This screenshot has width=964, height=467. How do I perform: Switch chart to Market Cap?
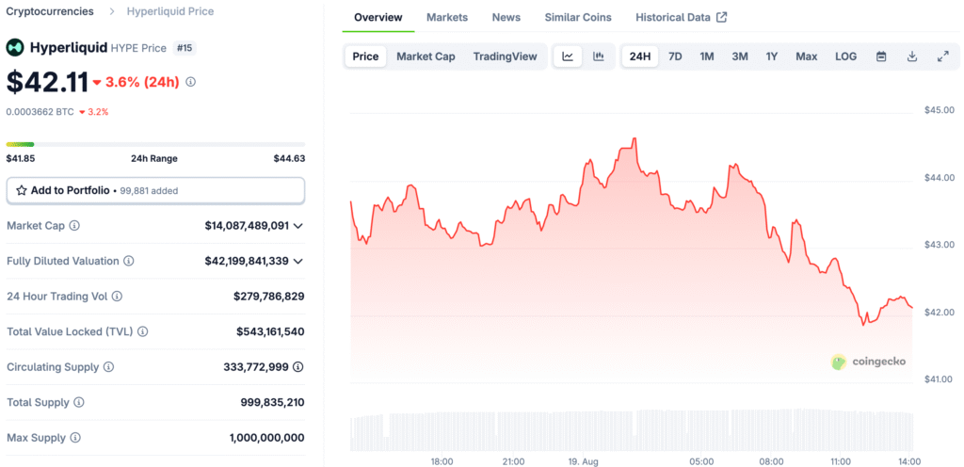point(426,56)
